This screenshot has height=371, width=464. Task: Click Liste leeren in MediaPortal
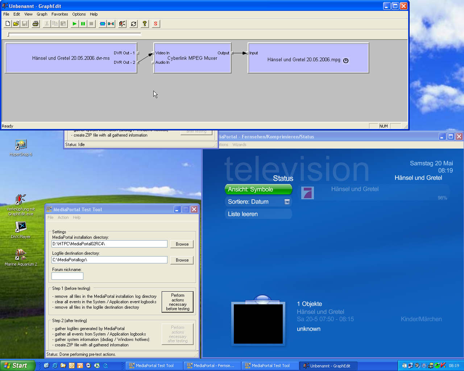258,214
